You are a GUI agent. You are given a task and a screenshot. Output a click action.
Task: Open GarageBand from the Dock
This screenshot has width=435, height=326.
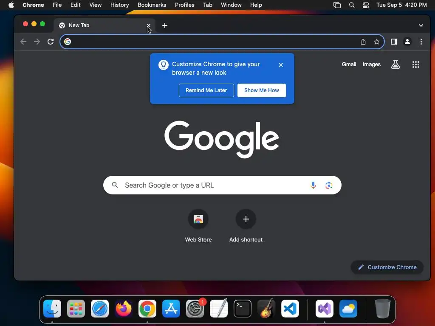click(266, 309)
